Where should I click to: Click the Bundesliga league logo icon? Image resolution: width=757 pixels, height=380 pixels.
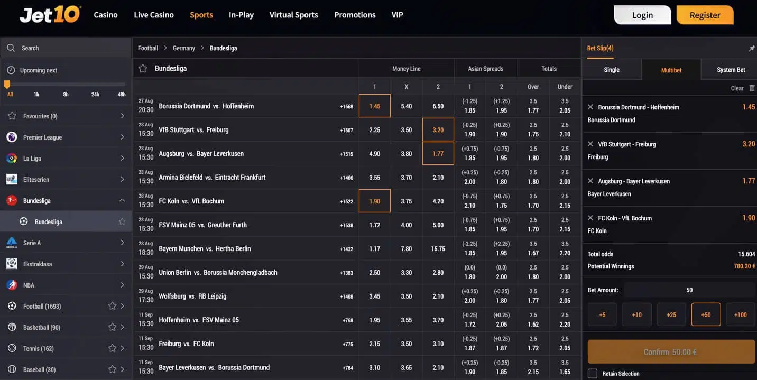click(12, 200)
